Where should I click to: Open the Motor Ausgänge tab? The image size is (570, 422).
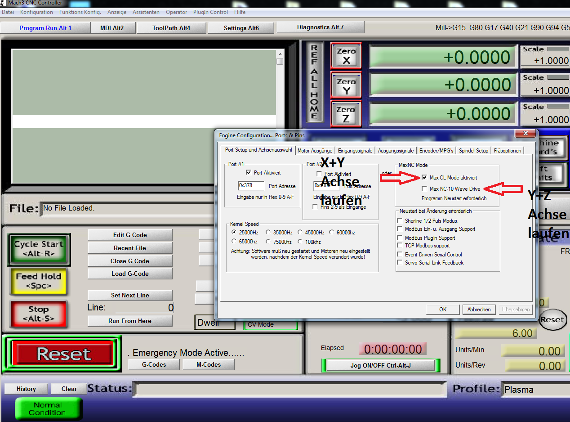(315, 151)
